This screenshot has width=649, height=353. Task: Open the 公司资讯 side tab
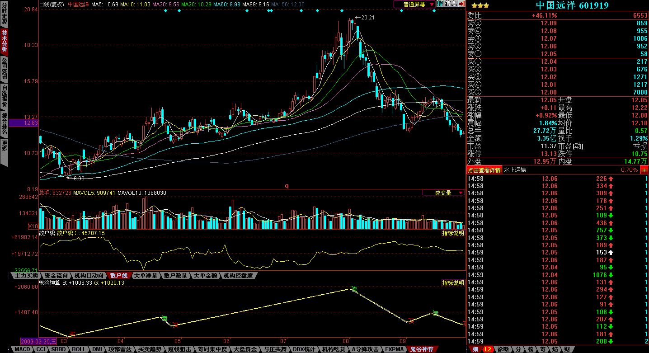coord(4,69)
